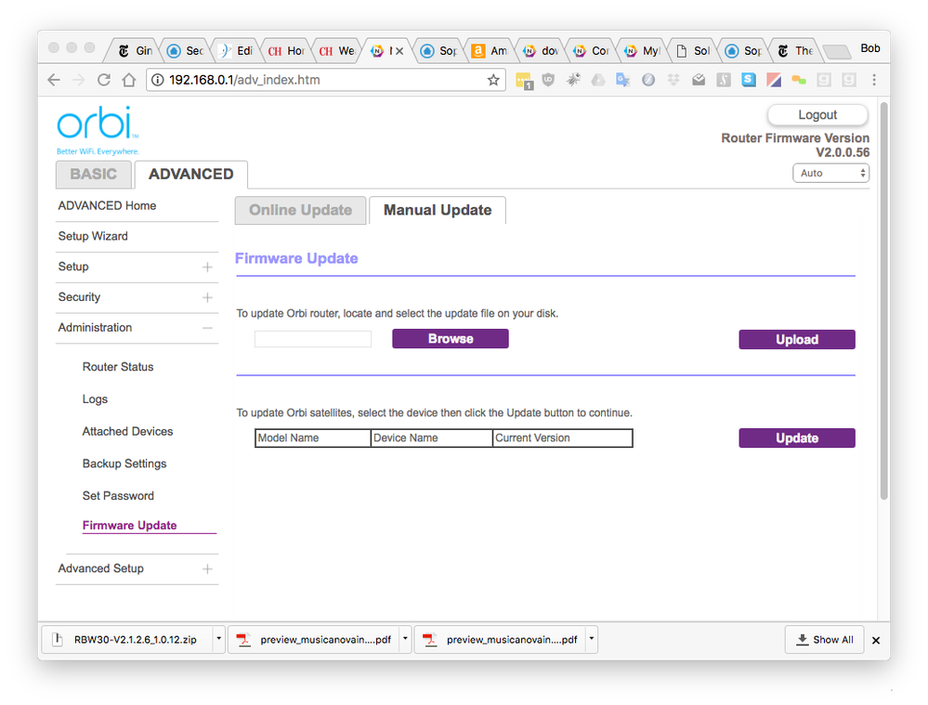The width and height of the screenshot is (928, 705).
Task: Open Router Status page
Action: 118,367
